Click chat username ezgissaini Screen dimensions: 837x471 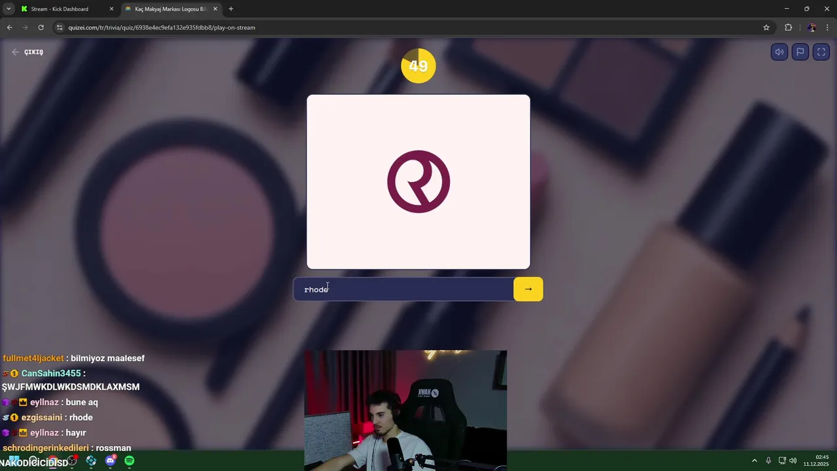point(42,417)
